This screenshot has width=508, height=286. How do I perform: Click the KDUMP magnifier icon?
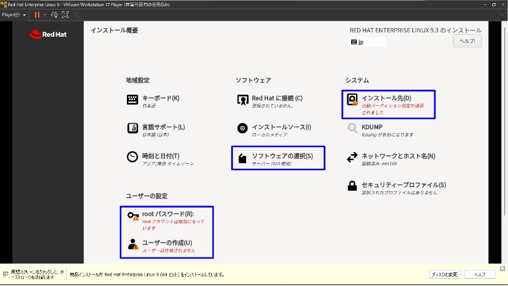352,128
